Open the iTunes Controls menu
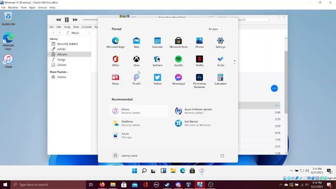This screenshot has width=336, height=189. point(87,27)
